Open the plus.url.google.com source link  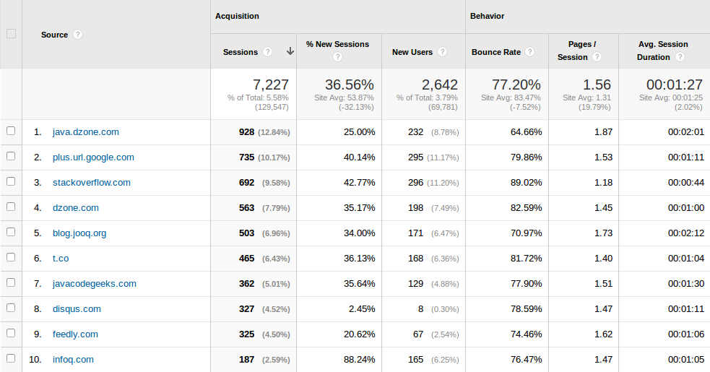point(93,157)
